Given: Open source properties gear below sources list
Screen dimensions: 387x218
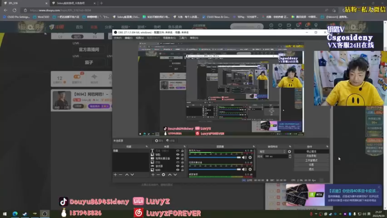Looking at the screenshot, I should click(164, 174).
